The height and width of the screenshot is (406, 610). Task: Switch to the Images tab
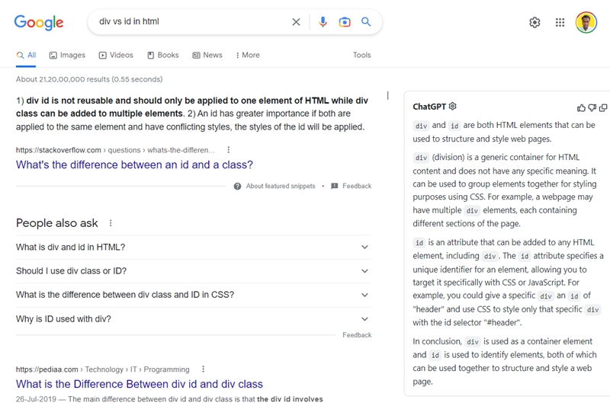pyautogui.click(x=67, y=55)
